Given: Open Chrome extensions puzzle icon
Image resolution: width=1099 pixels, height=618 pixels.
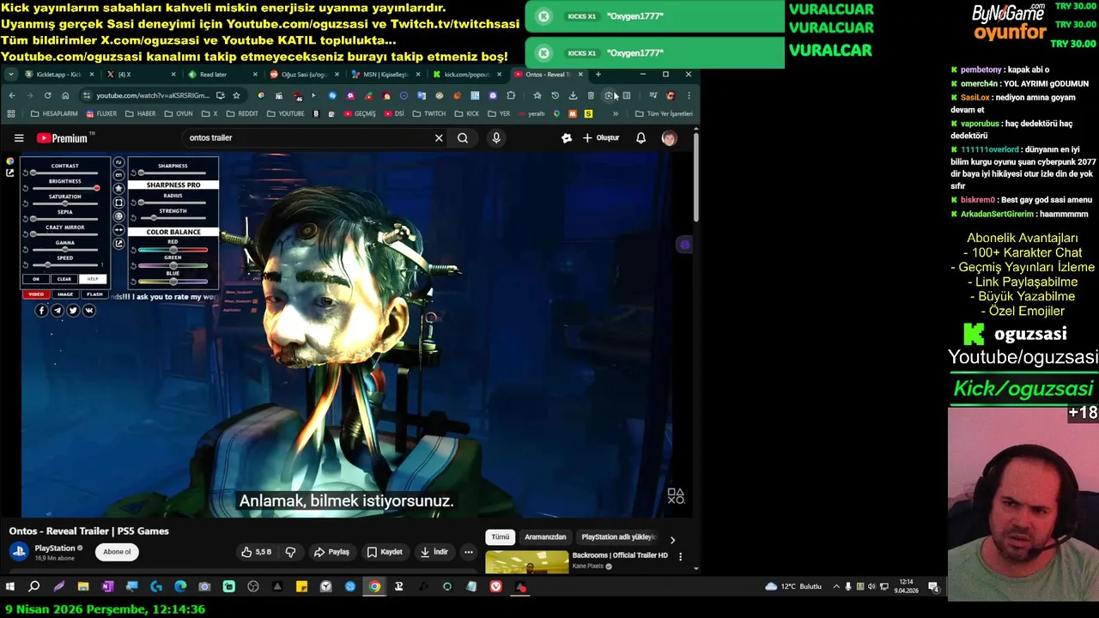Looking at the screenshot, I should point(511,95).
